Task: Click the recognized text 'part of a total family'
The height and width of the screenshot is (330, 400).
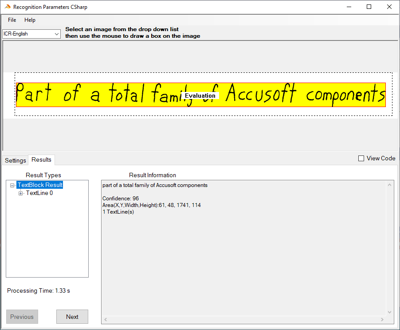Action: (x=126, y=185)
